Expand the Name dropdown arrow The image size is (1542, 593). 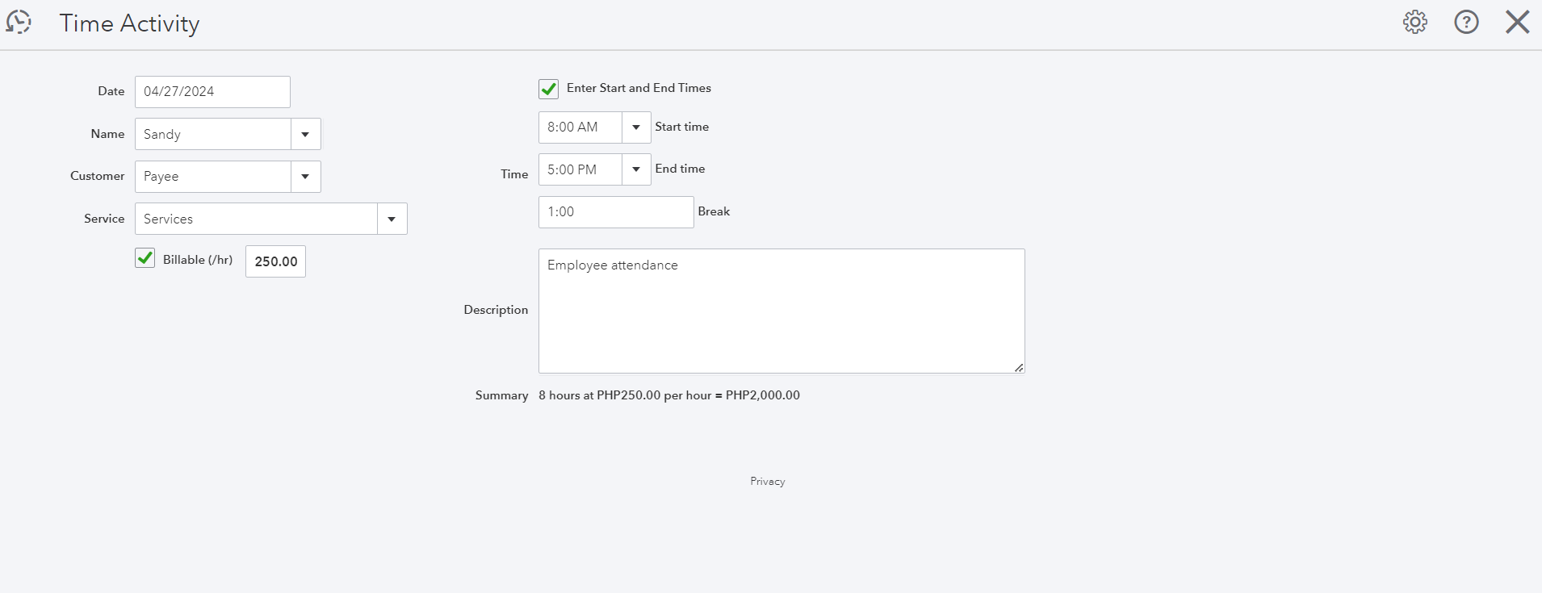(305, 135)
